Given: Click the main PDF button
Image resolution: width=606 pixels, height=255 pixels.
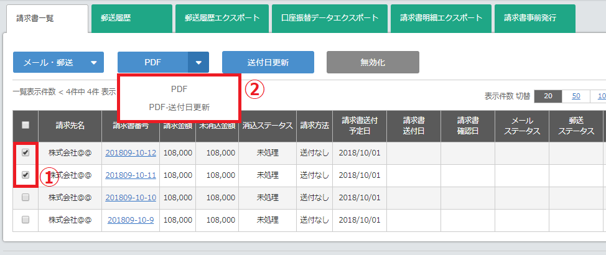Looking at the screenshot, I should (153, 62).
